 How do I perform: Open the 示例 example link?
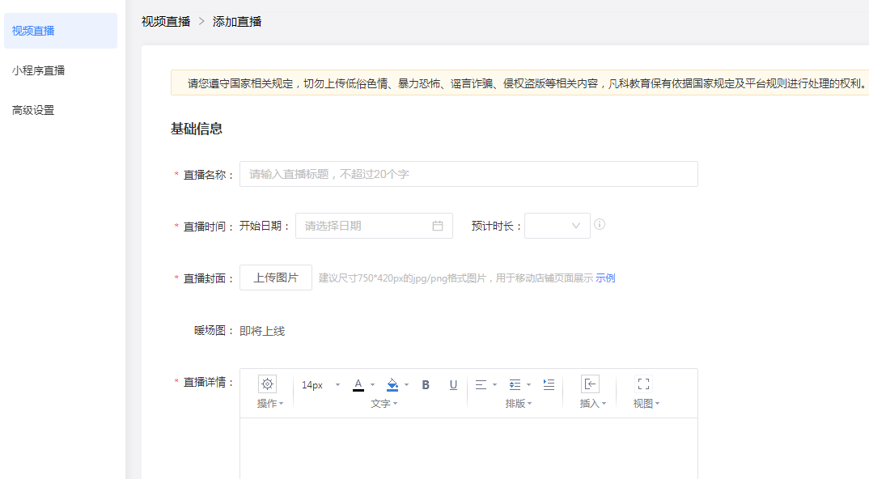pos(605,278)
